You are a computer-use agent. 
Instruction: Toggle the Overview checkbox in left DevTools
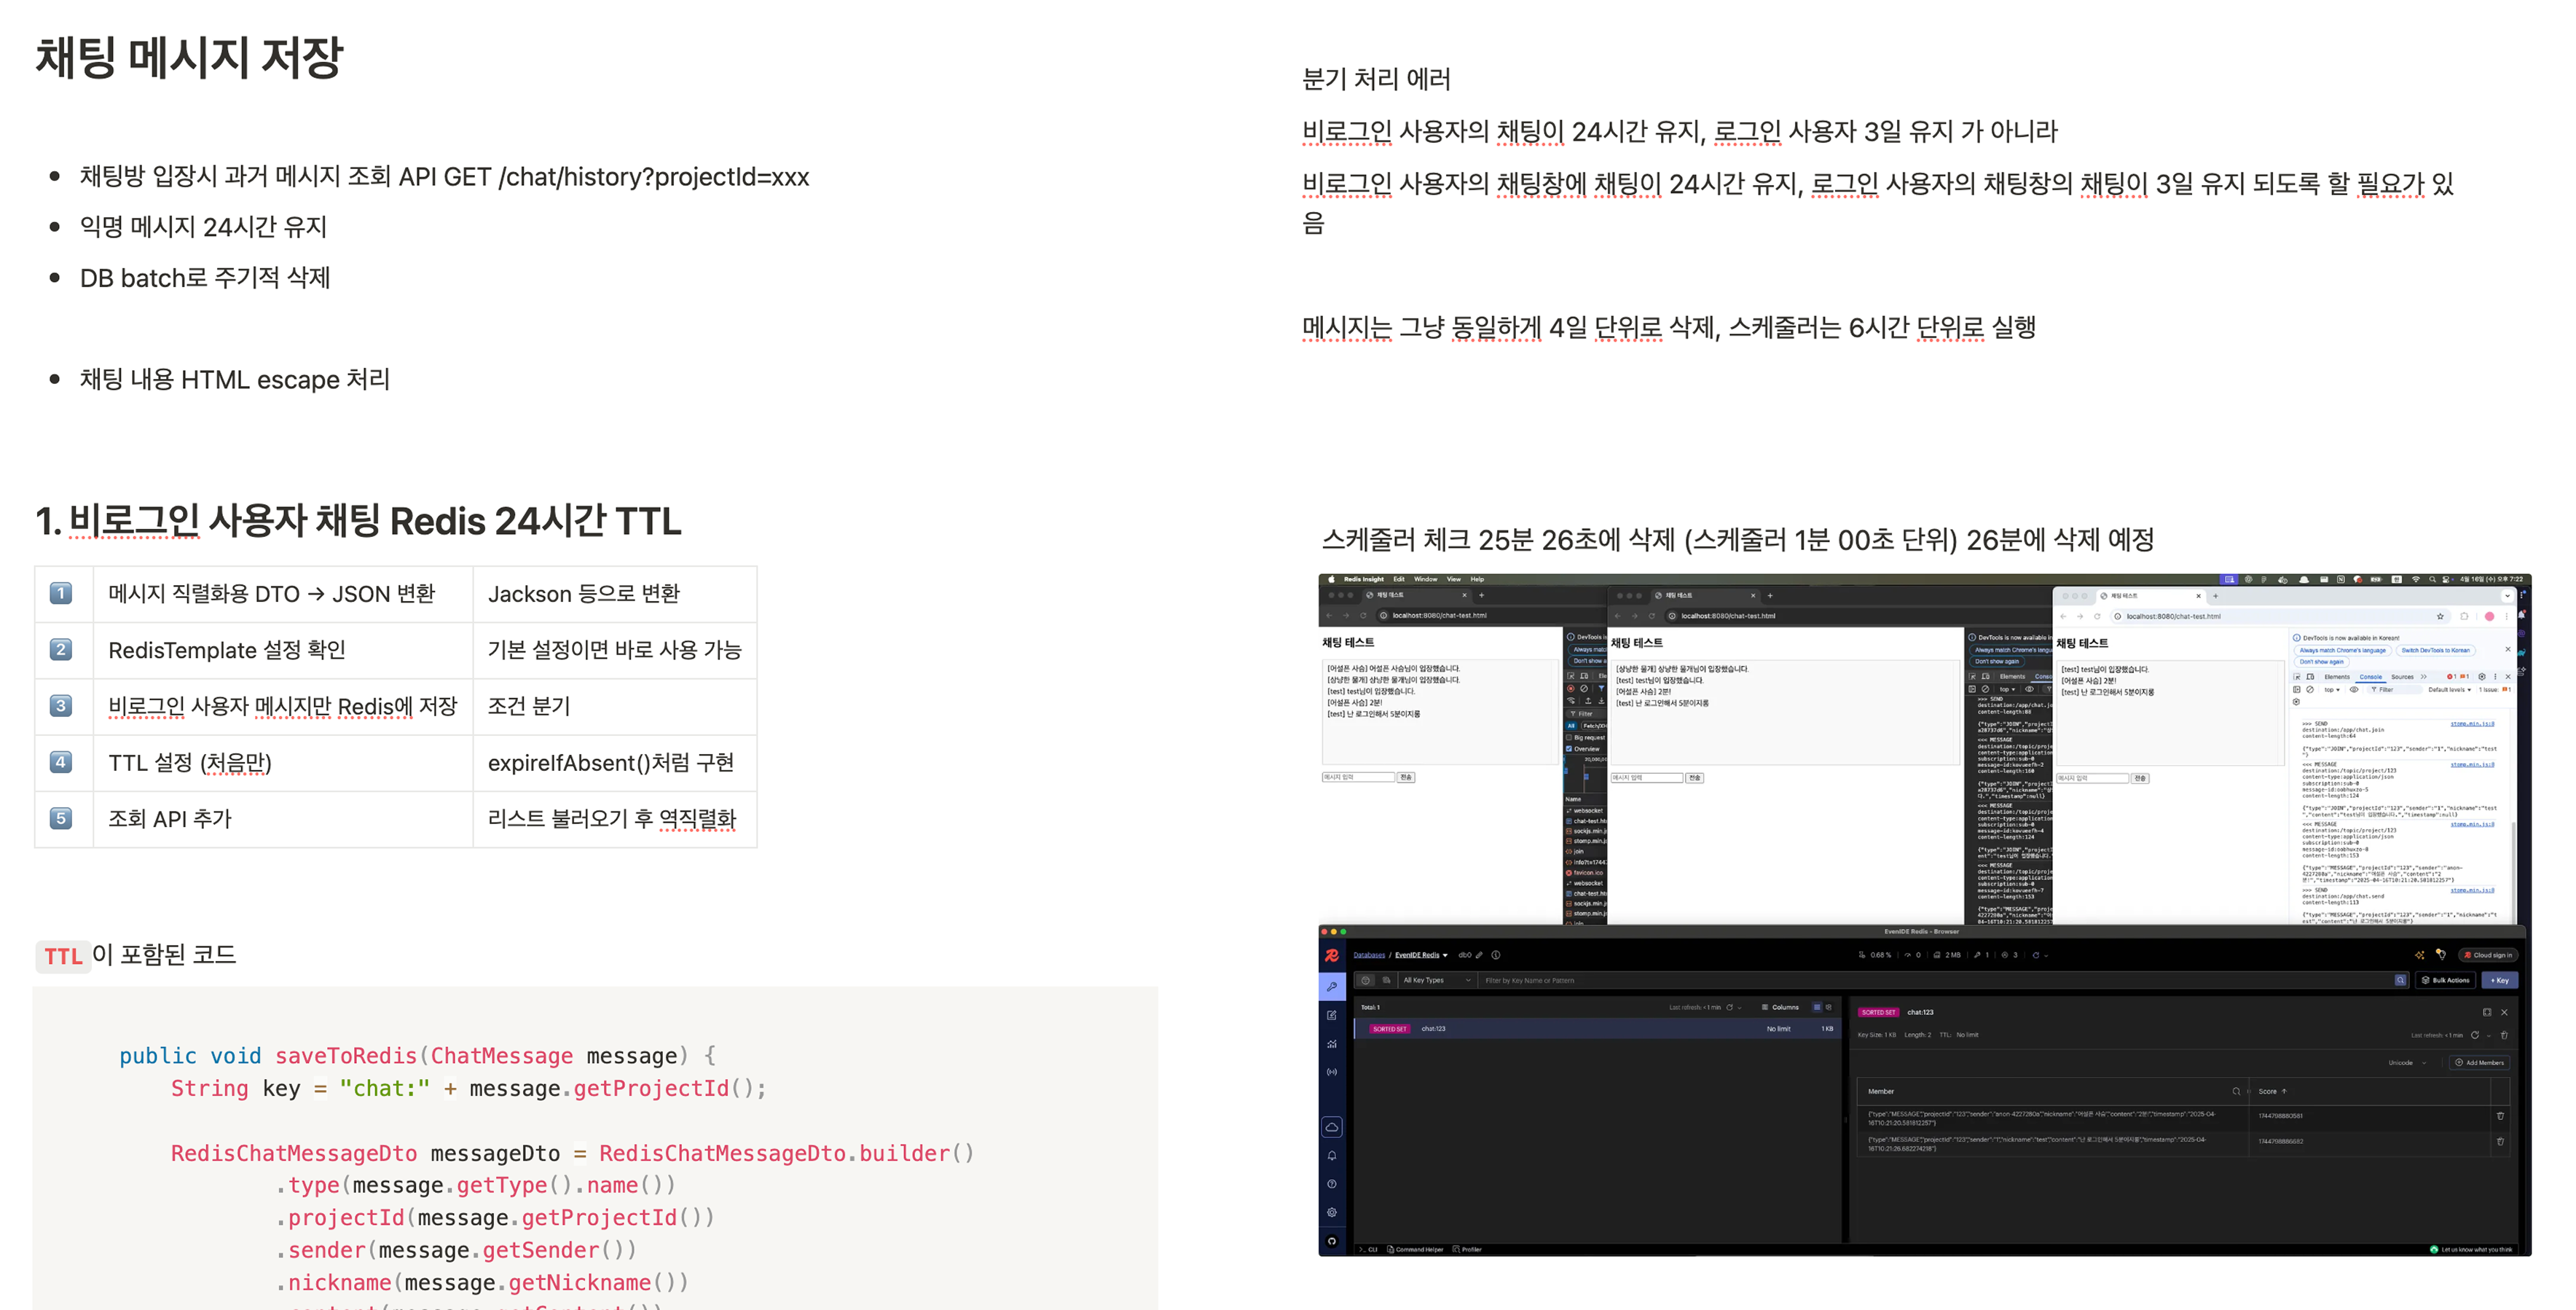[1569, 748]
